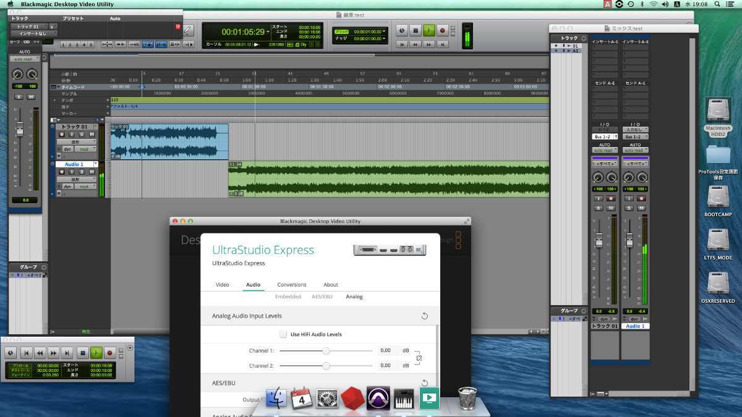Switch to the Video tab in Blackmagic utility
Screen dimensions: 742x417
[223, 285]
